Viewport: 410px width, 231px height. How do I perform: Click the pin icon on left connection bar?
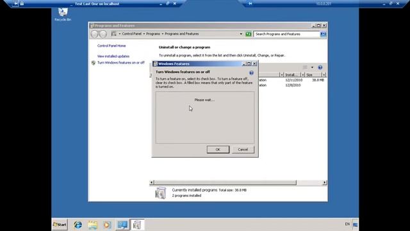point(15,4)
